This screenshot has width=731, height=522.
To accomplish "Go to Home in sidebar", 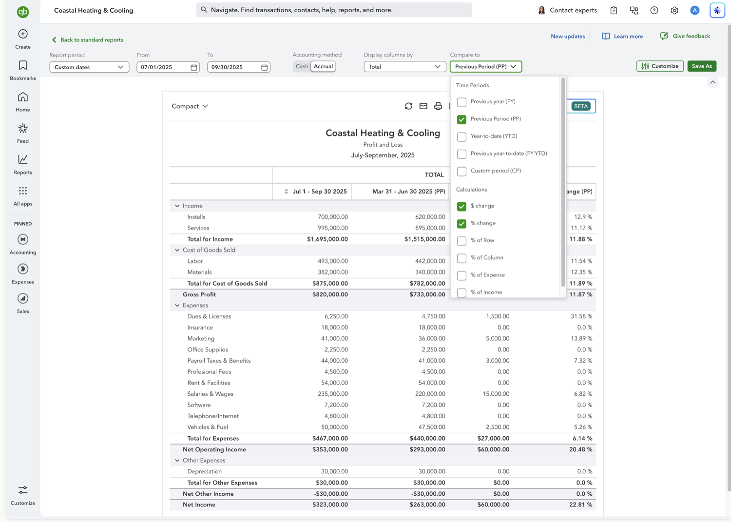I will click(x=23, y=97).
